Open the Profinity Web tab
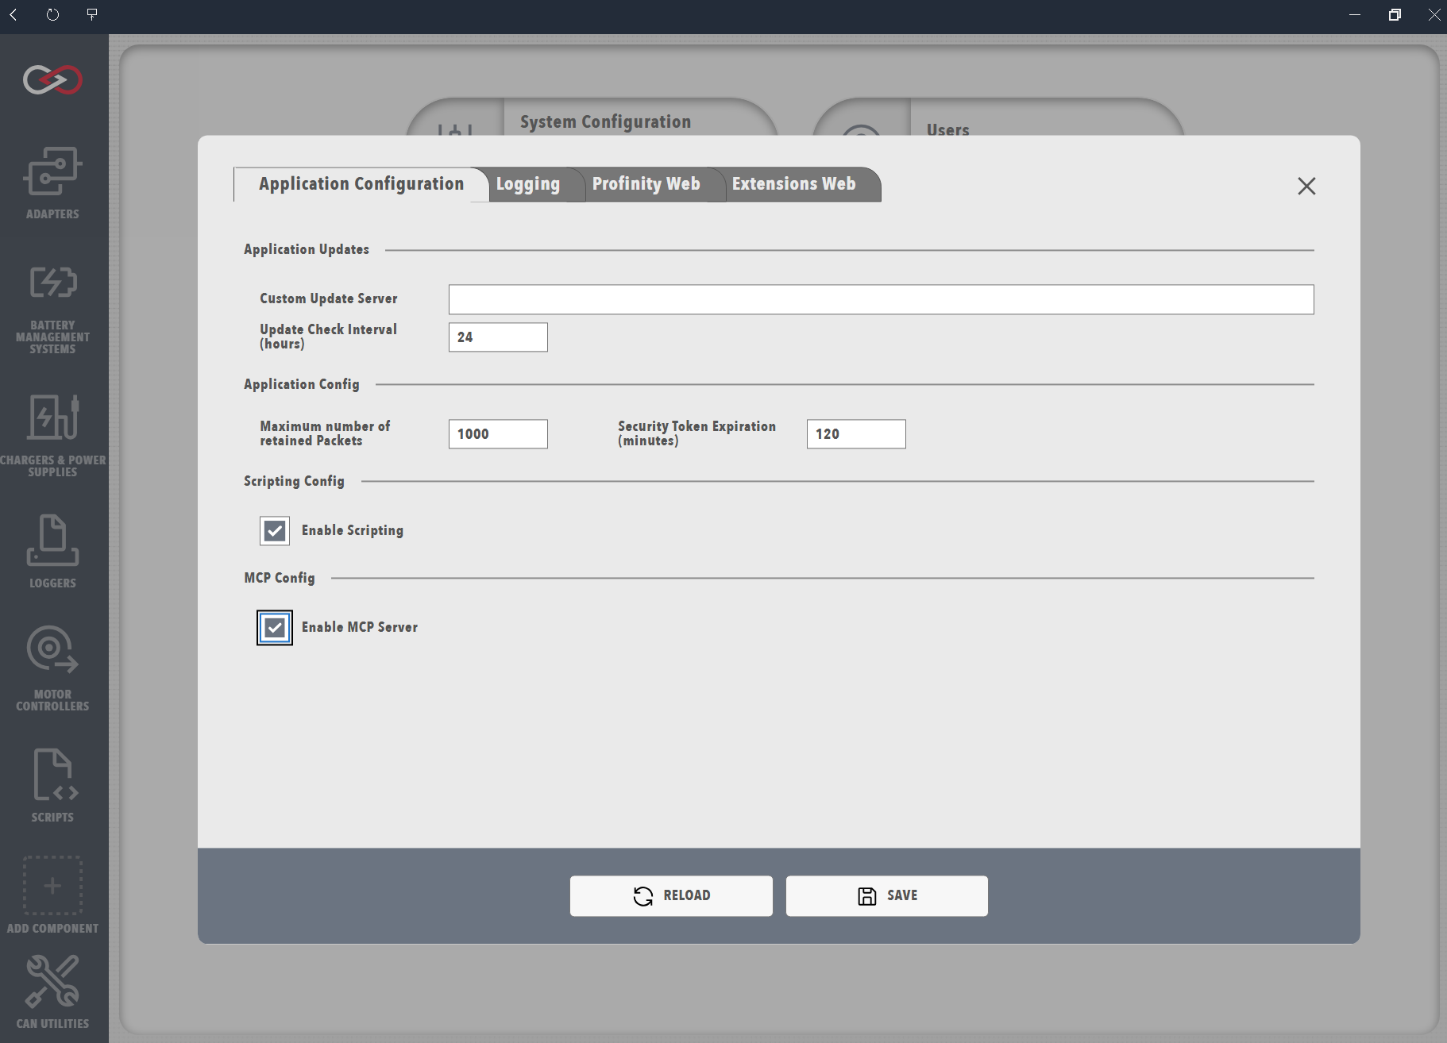Image resolution: width=1447 pixels, height=1043 pixels. 646,184
